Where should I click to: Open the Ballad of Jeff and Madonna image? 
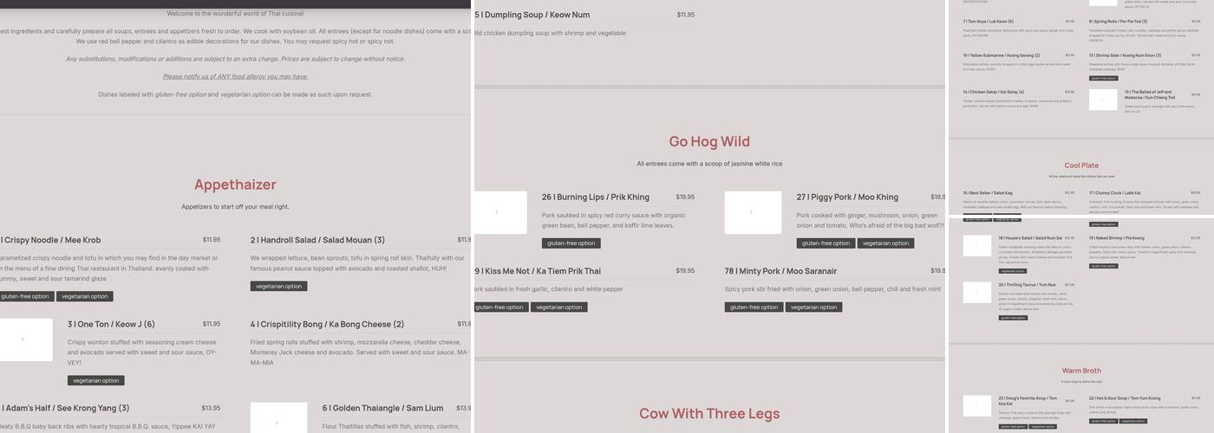pyautogui.click(x=1103, y=100)
